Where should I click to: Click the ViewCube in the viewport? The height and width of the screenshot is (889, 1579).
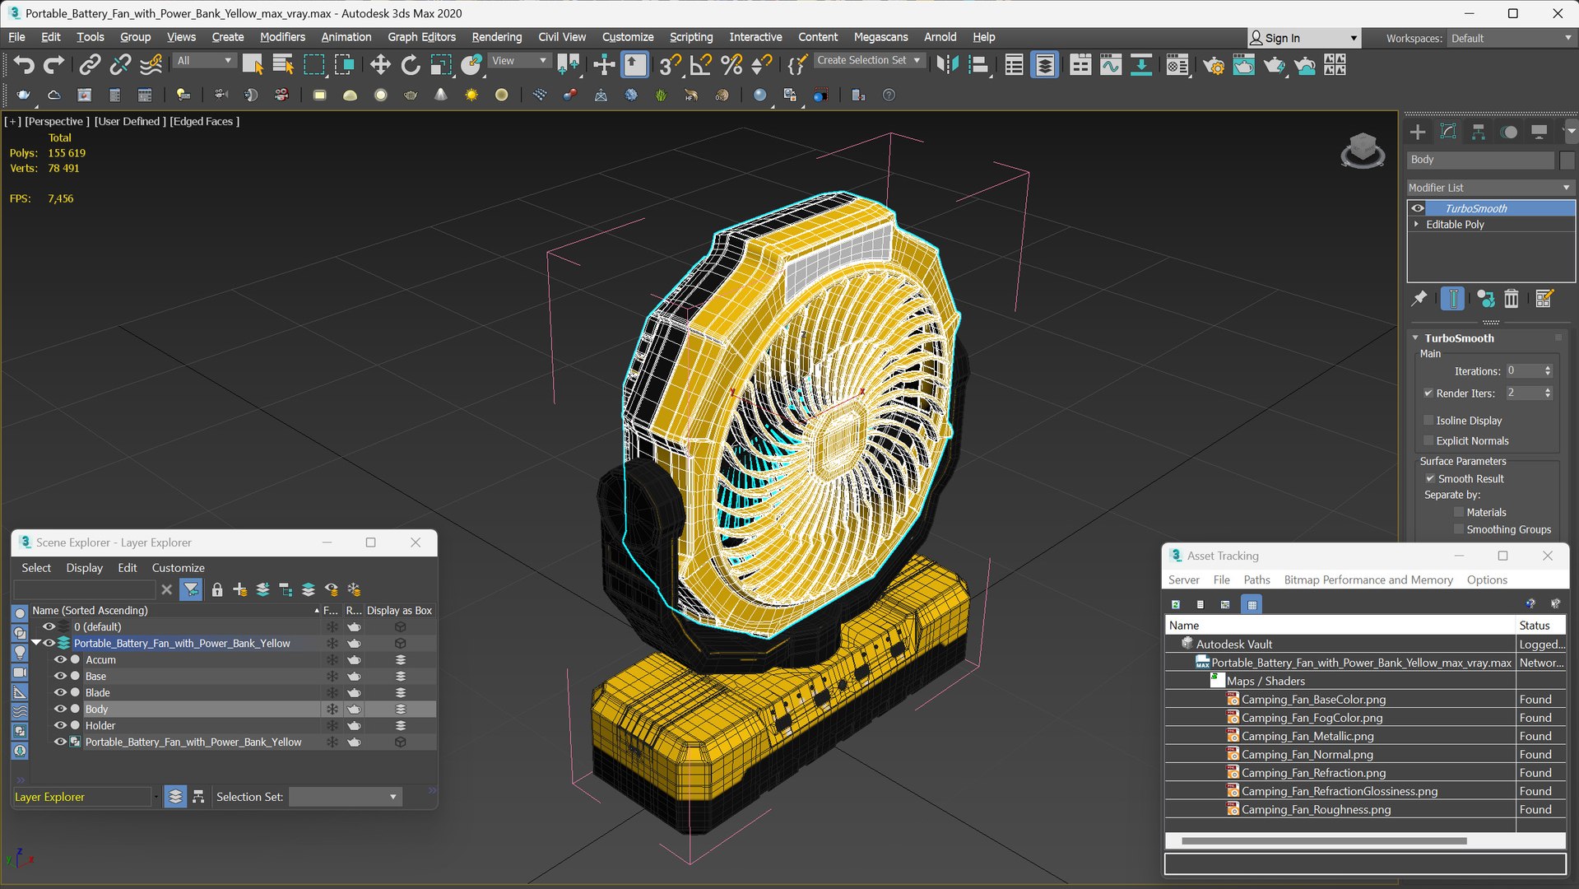1363,151
